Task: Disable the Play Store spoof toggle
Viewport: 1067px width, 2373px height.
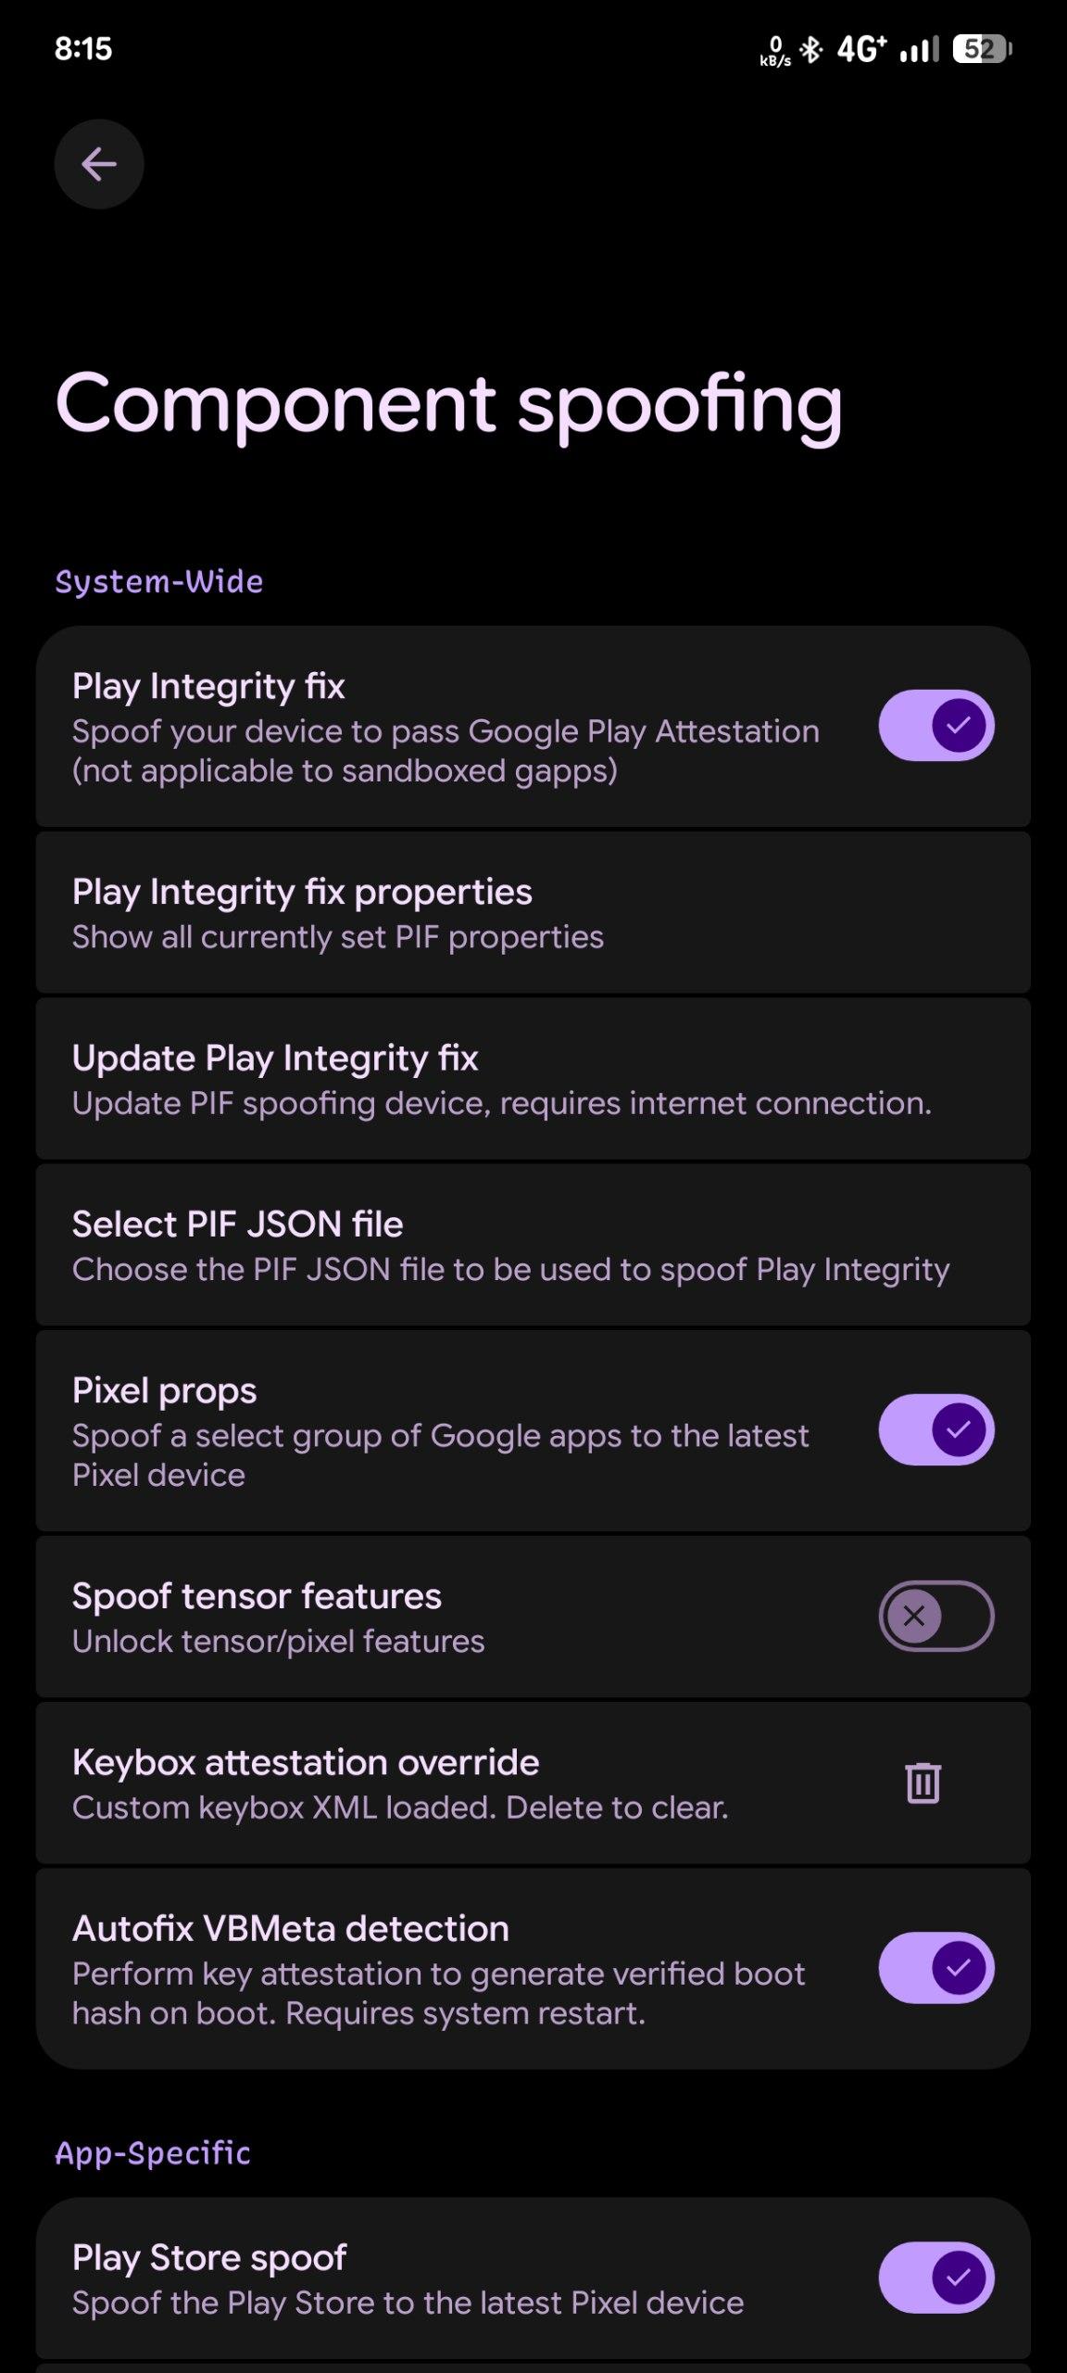Action: pyautogui.click(x=935, y=2277)
